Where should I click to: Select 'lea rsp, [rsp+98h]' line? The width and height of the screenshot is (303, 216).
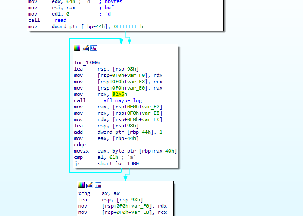point(106,126)
